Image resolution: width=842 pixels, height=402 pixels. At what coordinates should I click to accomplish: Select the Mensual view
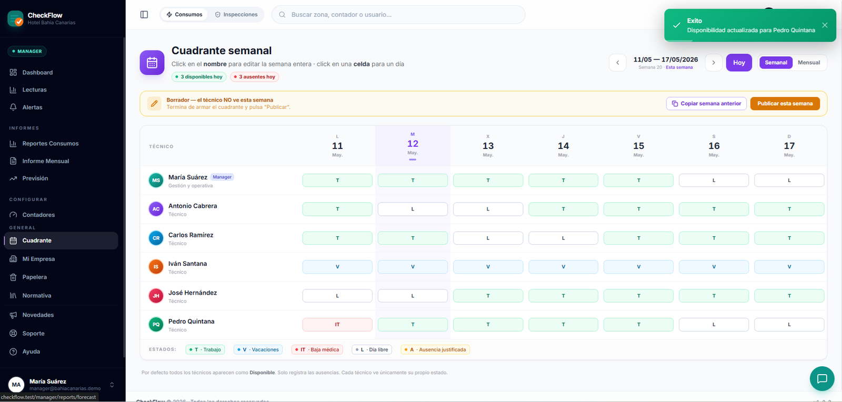[809, 63]
